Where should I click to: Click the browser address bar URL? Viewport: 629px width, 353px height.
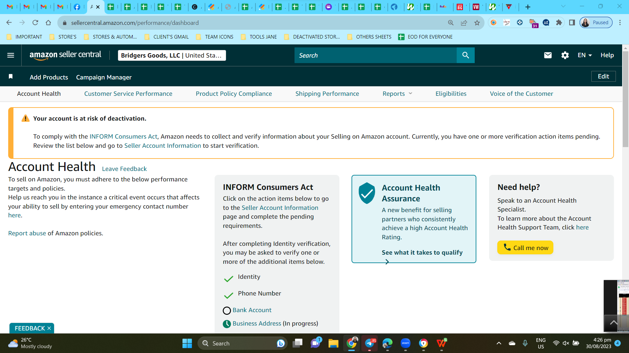[x=135, y=23]
